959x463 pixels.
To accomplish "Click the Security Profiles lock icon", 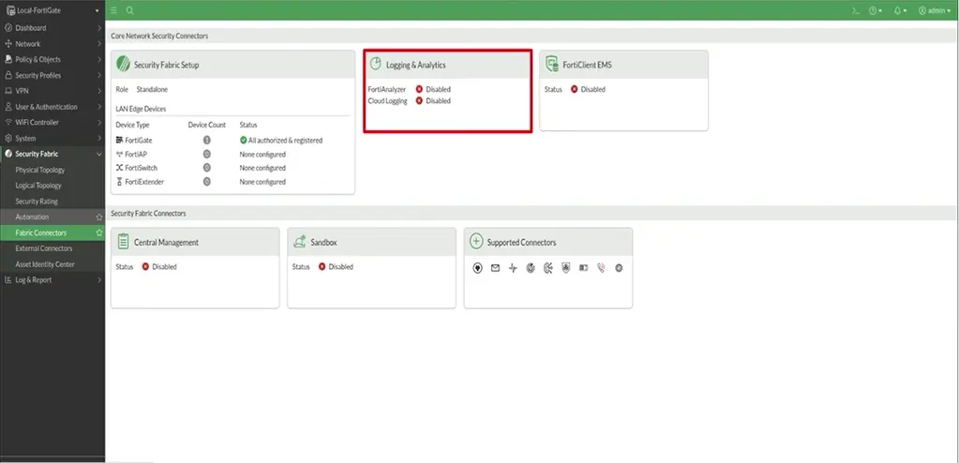I will (x=8, y=75).
